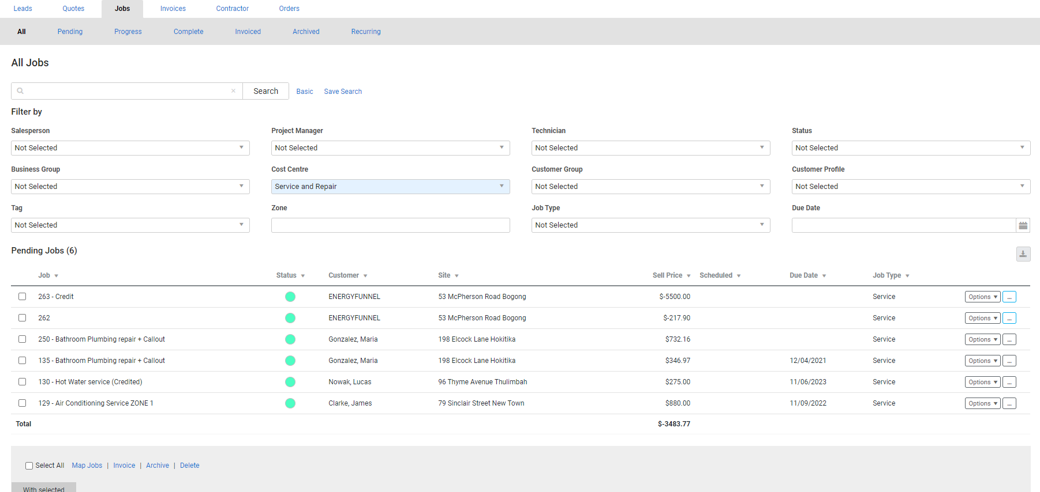This screenshot has height=492, width=1040.
Task: Tick the checkbox for job 250
Action: click(x=22, y=339)
